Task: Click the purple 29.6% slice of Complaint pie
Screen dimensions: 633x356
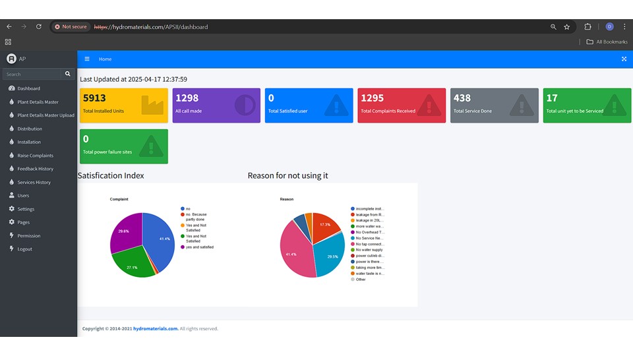Action: (125, 232)
